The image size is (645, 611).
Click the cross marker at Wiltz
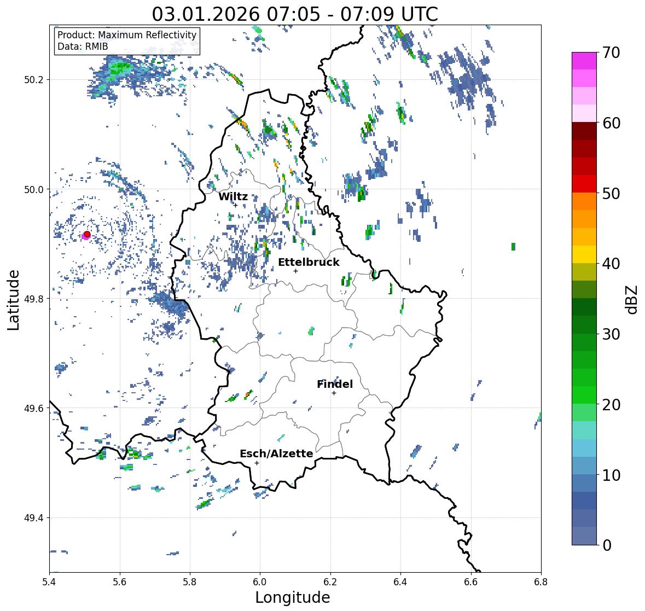pos(235,205)
